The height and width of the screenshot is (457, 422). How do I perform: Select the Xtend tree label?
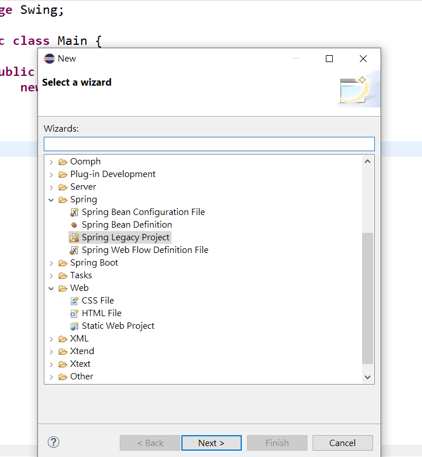[82, 351]
